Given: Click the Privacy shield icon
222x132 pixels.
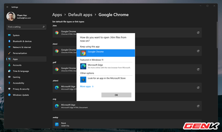Looking at the screenshot, I should 9,89.
